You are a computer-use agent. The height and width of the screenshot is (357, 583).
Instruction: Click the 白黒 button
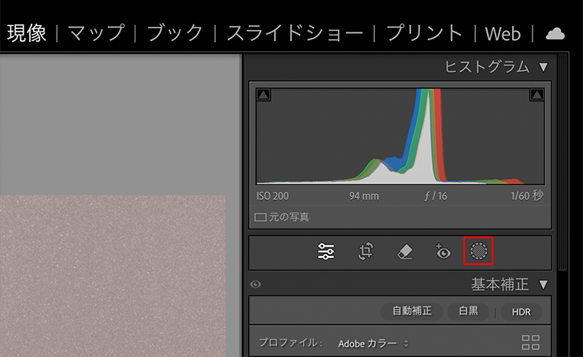click(468, 311)
